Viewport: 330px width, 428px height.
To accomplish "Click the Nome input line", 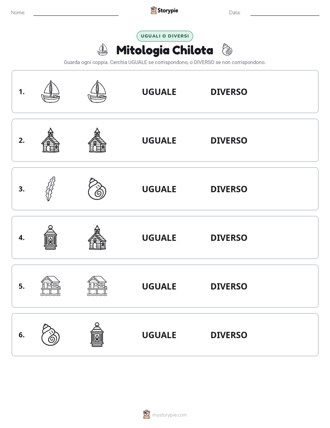I will (x=76, y=13).
